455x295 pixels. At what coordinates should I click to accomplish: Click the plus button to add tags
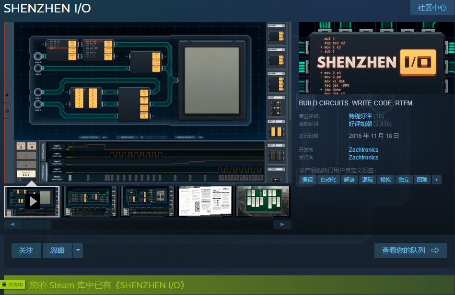coord(436,180)
